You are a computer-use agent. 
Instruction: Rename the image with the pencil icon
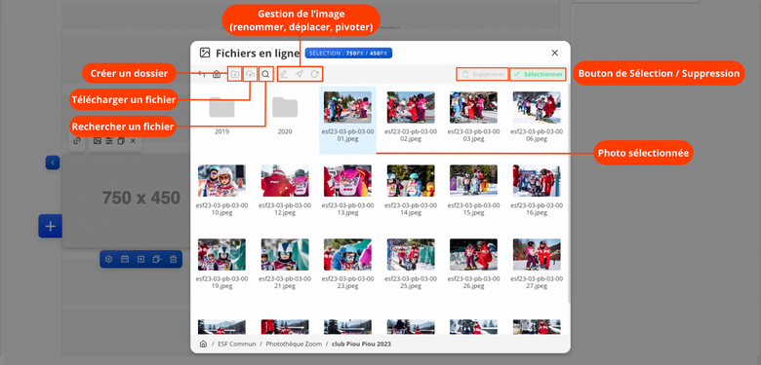[x=284, y=74]
